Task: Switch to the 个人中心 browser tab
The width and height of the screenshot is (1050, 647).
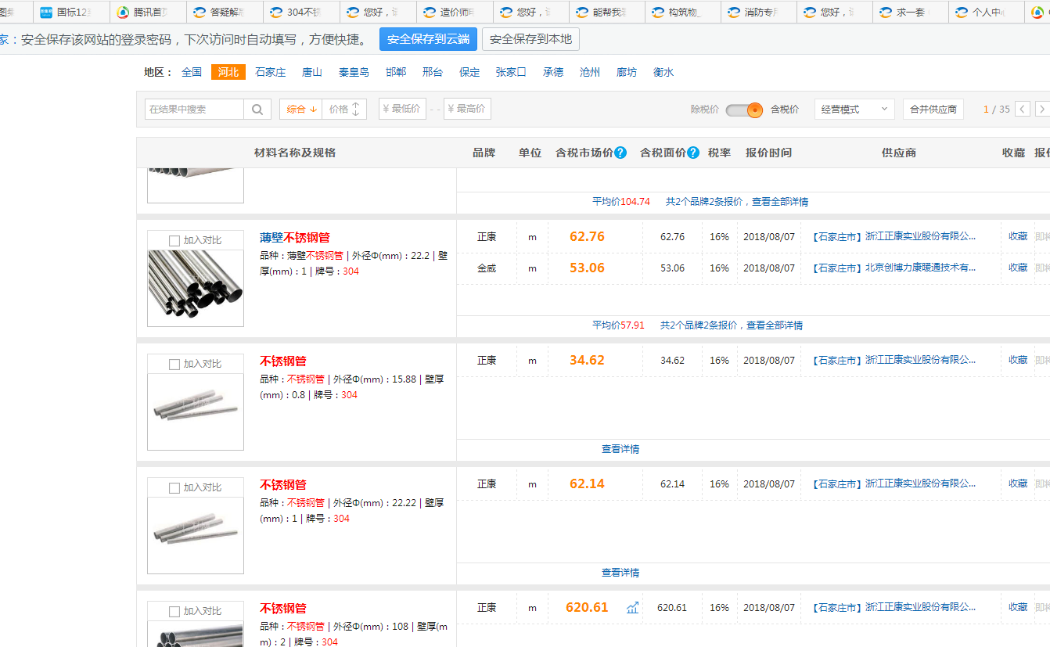Action: [988, 13]
